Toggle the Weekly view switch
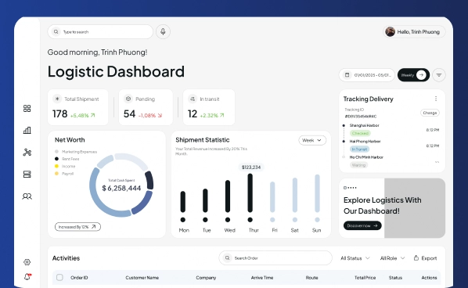 [413, 75]
